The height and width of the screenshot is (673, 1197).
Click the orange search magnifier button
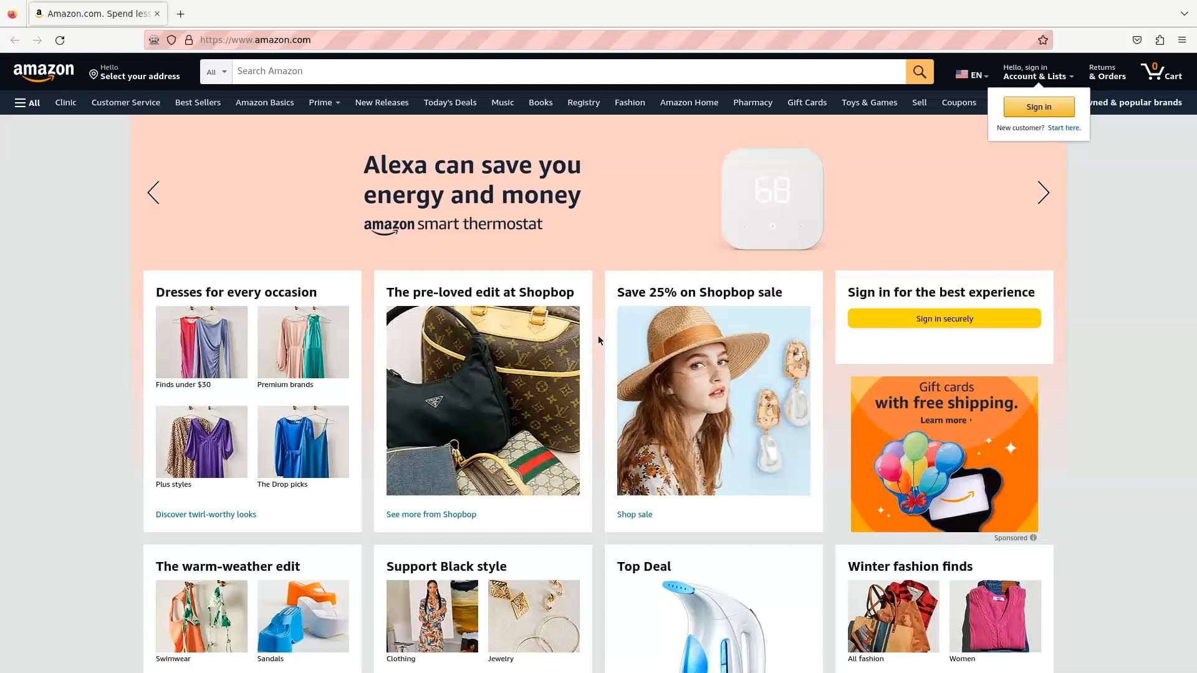point(920,72)
